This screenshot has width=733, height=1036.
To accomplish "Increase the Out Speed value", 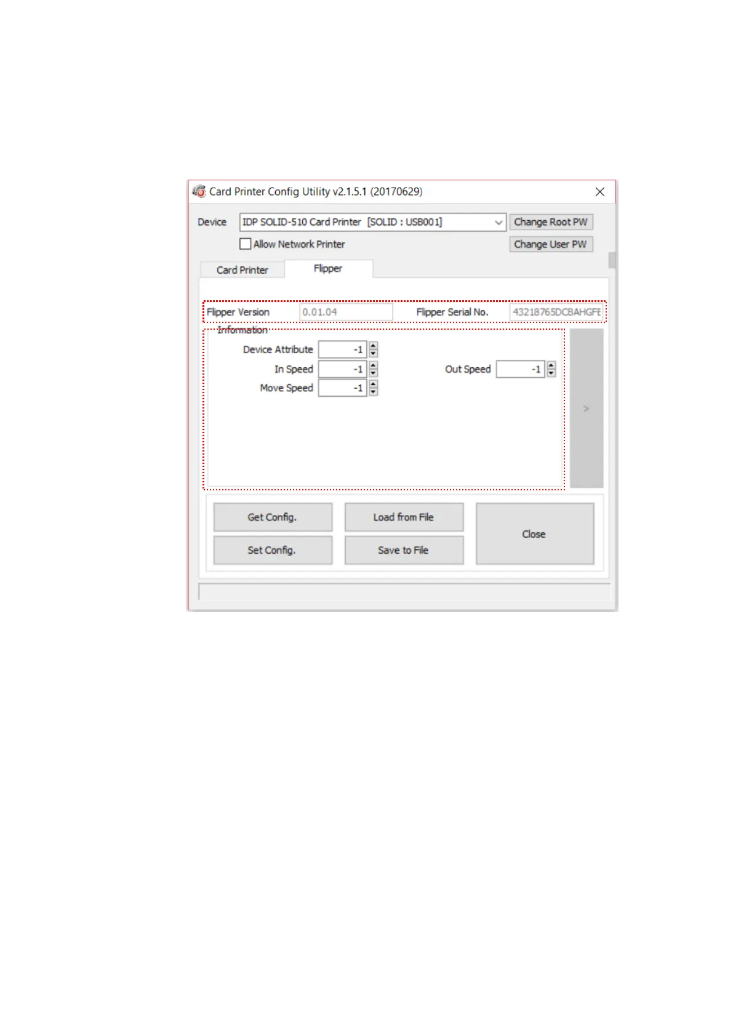I will point(551,365).
